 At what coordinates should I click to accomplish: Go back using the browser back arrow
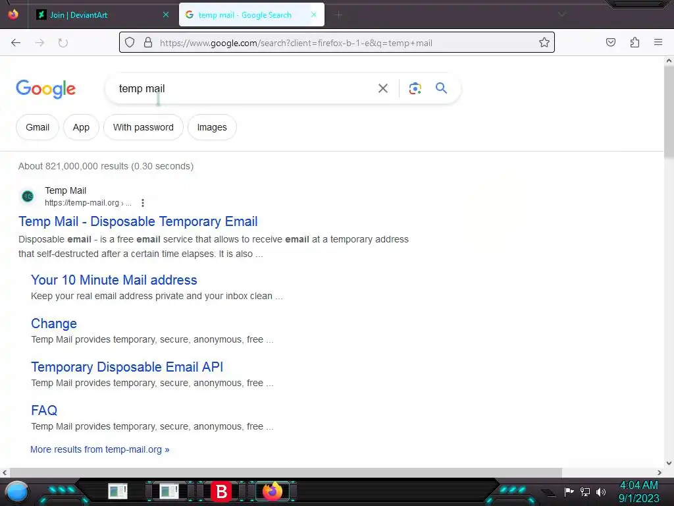tap(16, 43)
